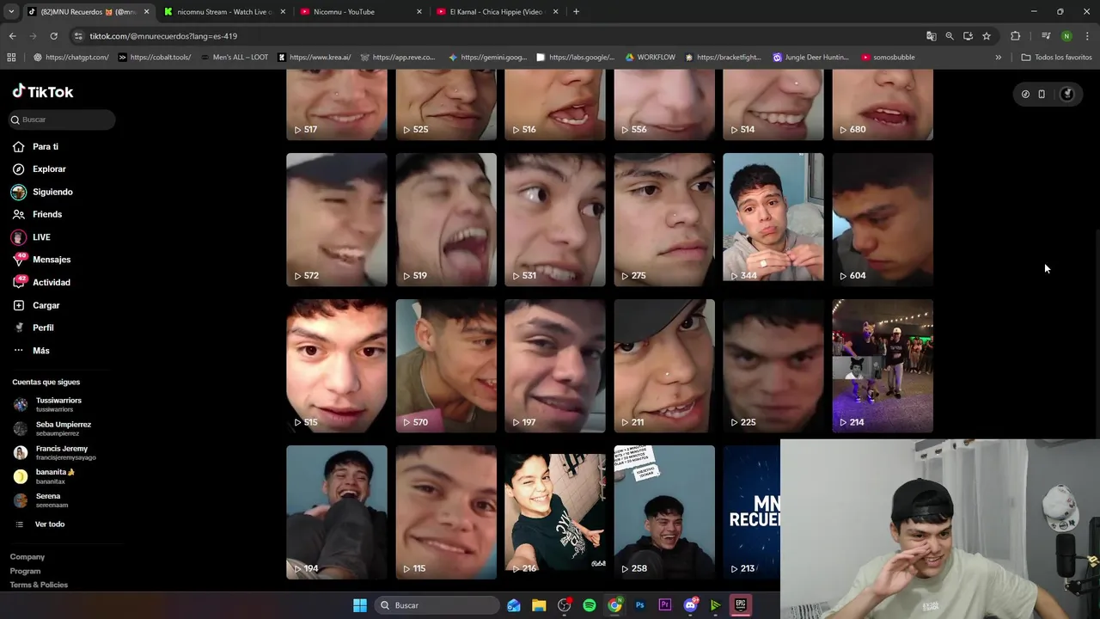The width and height of the screenshot is (1100, 619).
Task: Reload the TikTok page
Action: (x=53, y=36)
